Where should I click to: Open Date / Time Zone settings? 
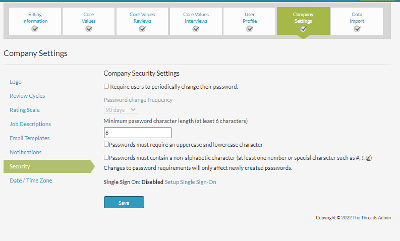pos(31,180)
